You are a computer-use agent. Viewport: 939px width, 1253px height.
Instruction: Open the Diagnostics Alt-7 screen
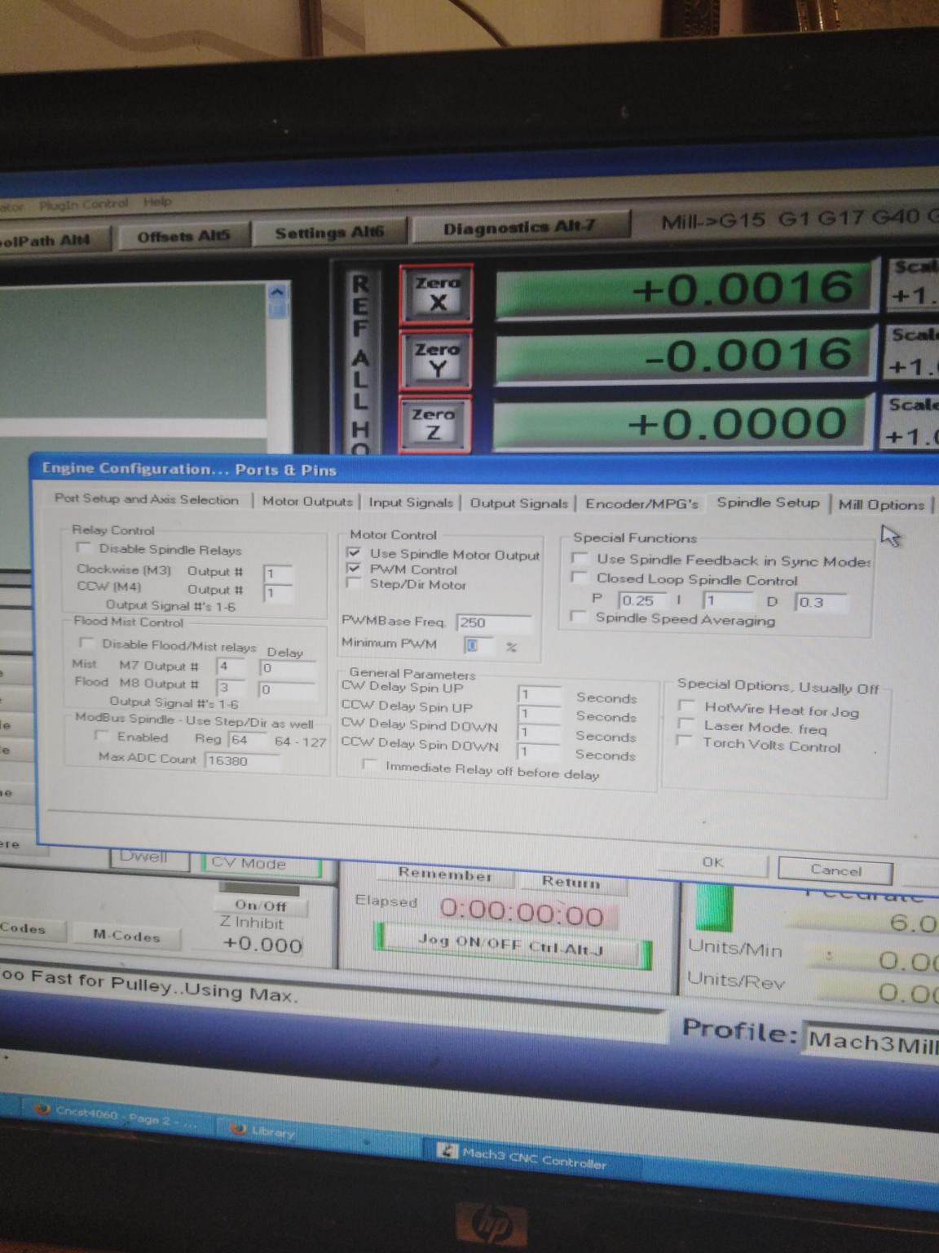click(519, 229)
